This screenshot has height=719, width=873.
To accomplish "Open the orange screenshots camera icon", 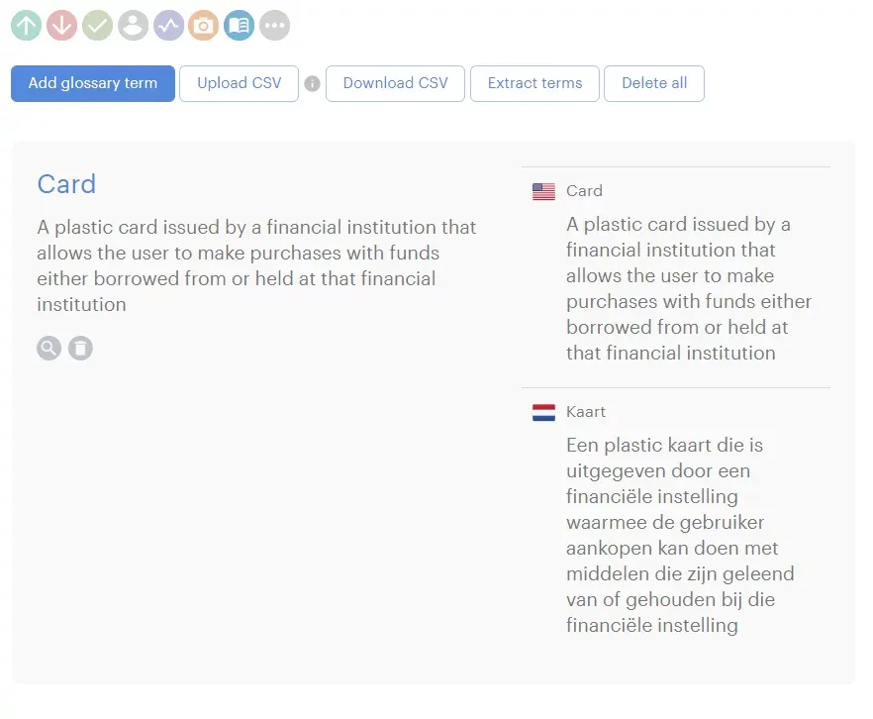I will 204,26.
